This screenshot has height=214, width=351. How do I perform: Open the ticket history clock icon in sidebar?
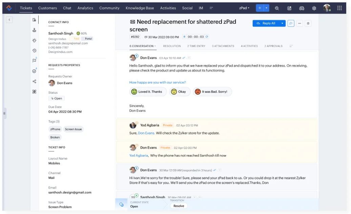pyautogui.click(x=34, y=51)
